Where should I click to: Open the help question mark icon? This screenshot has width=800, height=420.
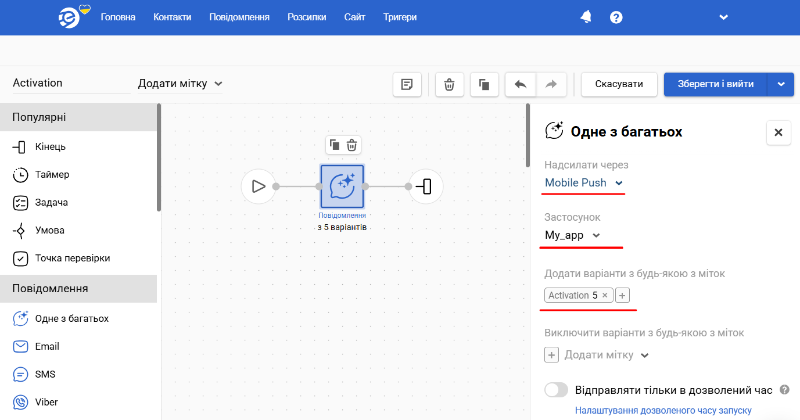[616, 17]
